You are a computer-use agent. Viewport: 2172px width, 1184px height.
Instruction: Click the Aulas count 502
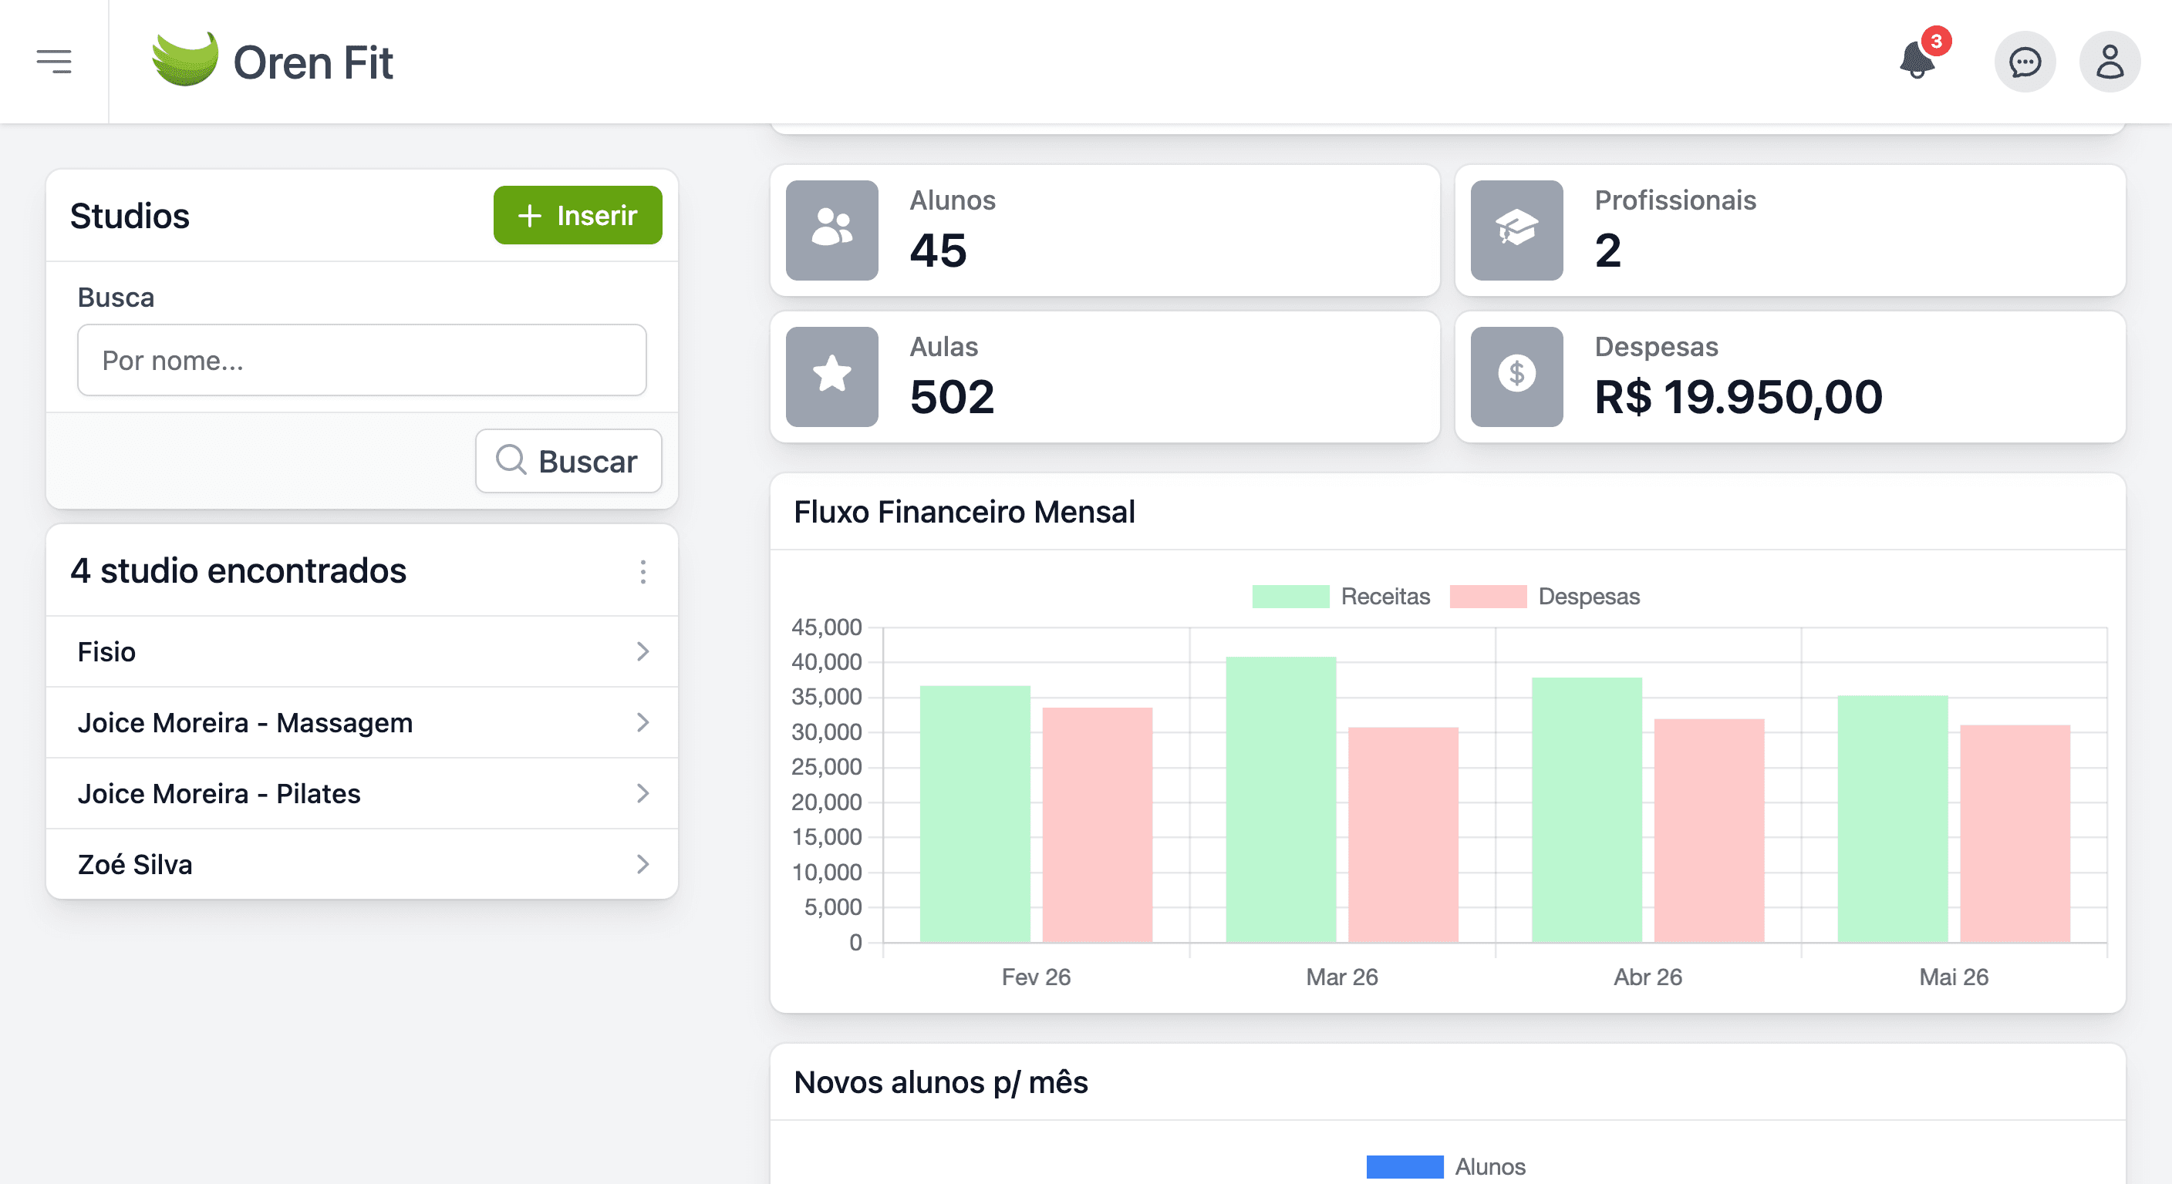[952, 397]
